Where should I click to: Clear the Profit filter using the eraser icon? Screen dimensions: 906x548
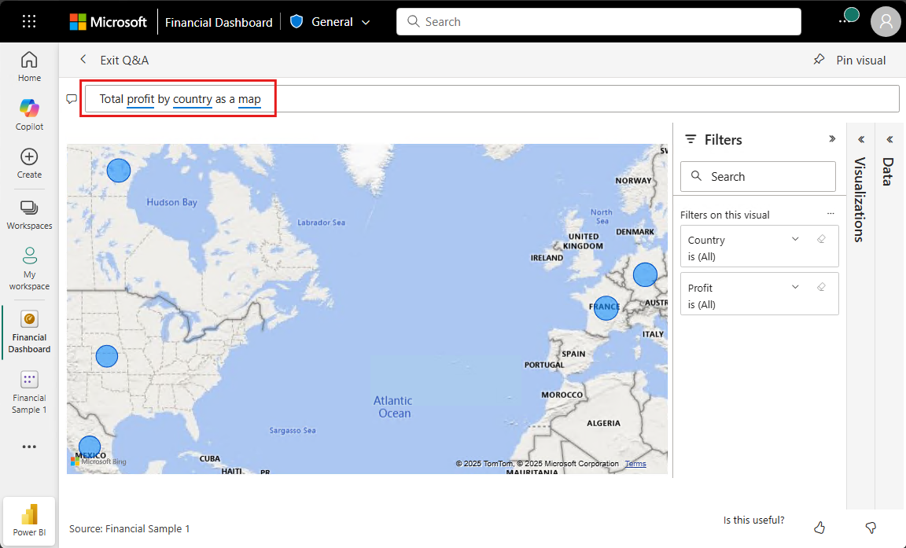click(x=820, y=287)
